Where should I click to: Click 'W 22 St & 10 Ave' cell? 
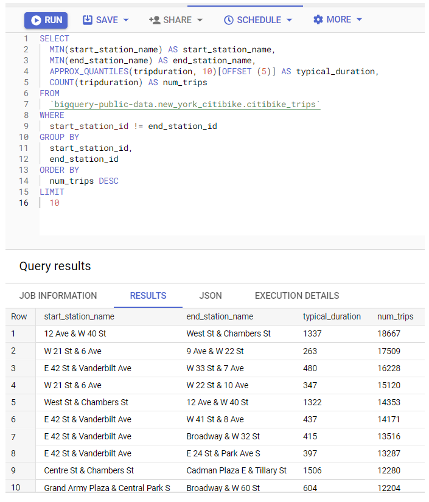click(217, 385)
